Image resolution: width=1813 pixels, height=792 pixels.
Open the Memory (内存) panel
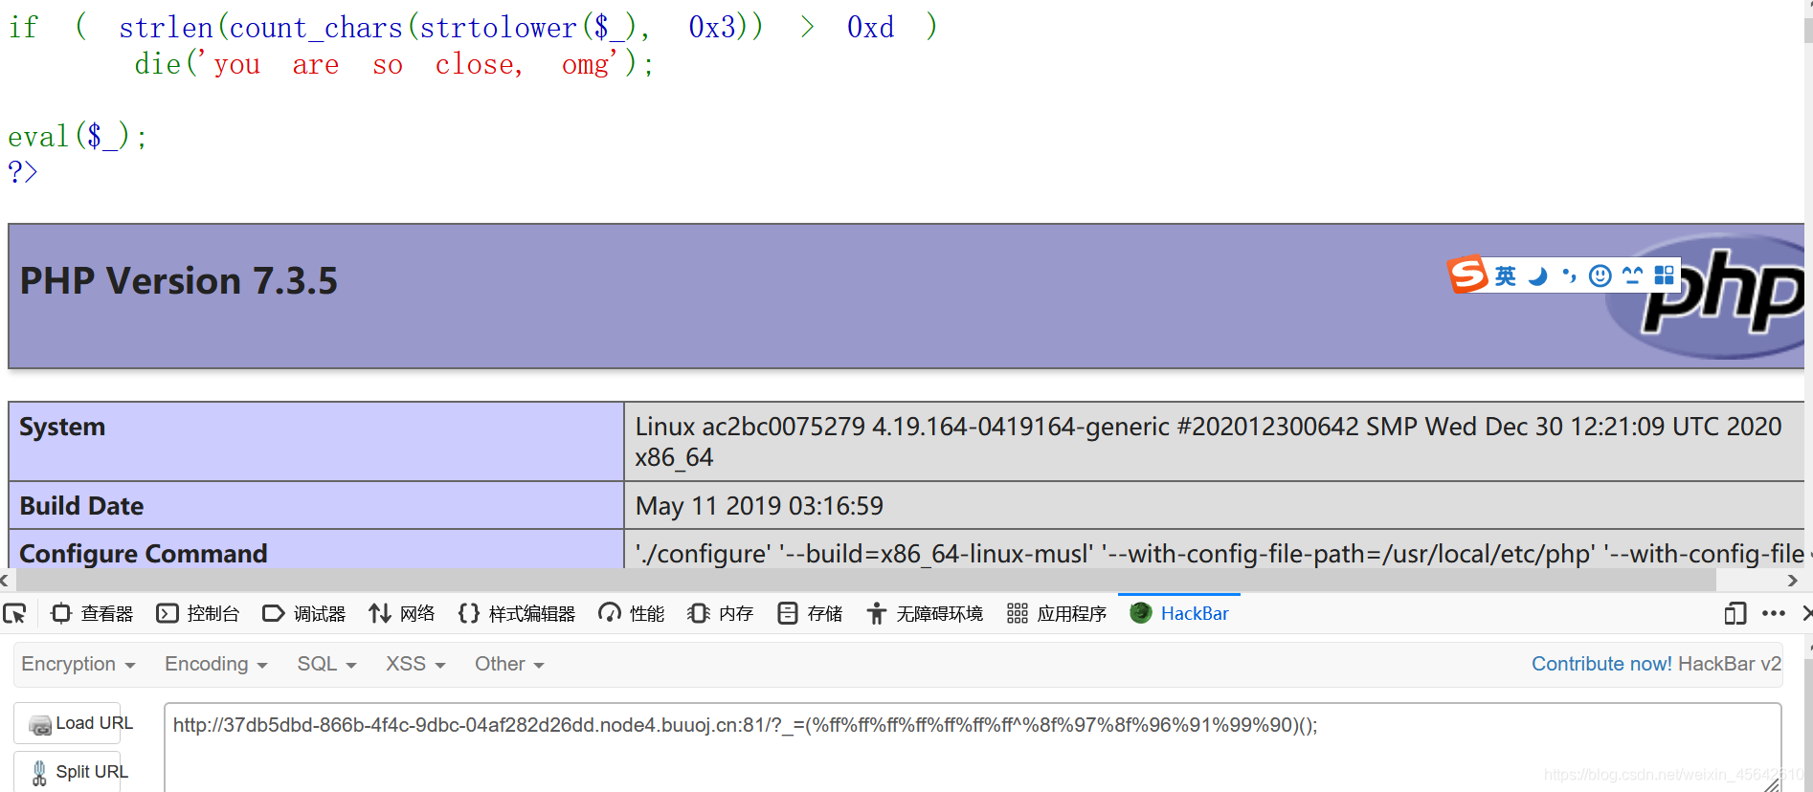point(721,613)
